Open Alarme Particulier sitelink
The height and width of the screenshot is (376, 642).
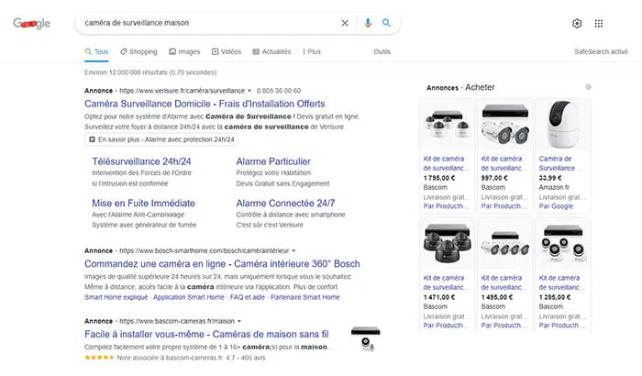273,161
